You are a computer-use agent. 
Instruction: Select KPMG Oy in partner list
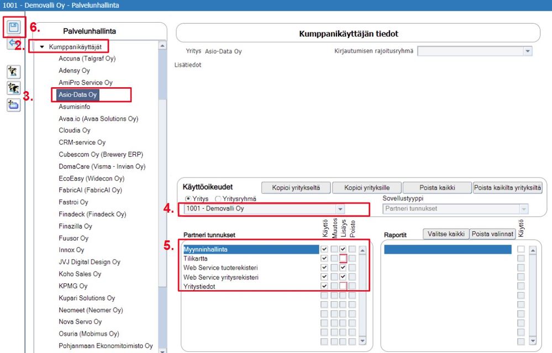73,286
